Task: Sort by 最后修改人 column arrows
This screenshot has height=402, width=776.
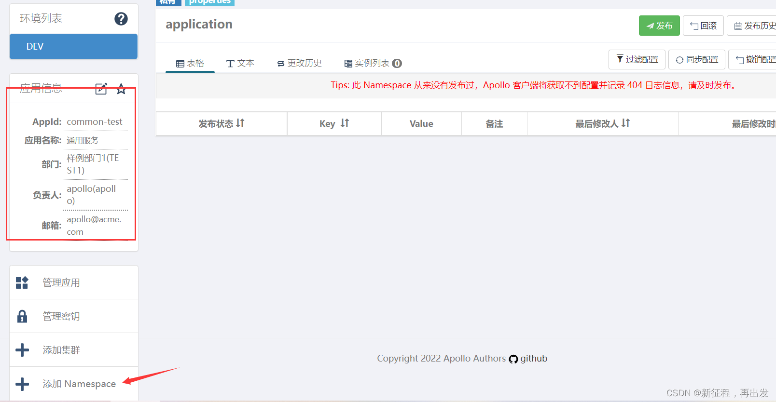Action: point(625,123)
